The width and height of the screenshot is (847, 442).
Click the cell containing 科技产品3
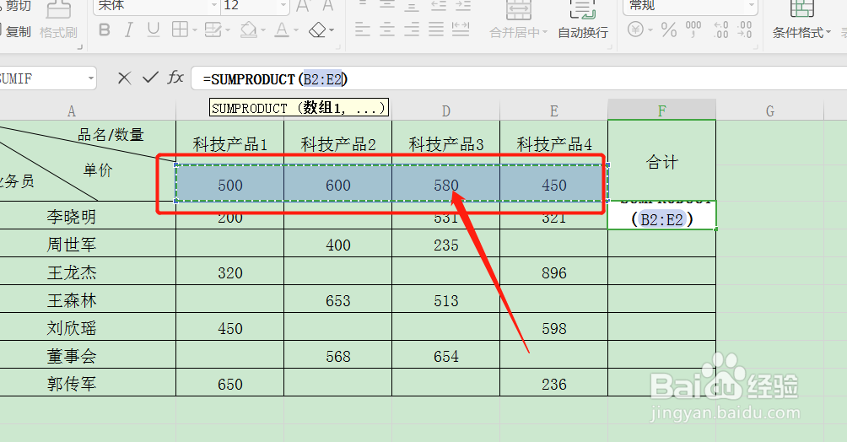tap(446, 143)
